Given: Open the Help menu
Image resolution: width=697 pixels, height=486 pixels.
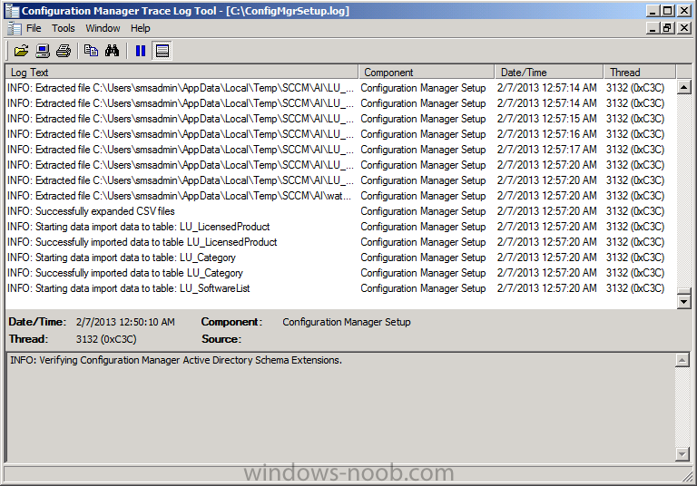Looking at the screenshot, I should point(140,28).
